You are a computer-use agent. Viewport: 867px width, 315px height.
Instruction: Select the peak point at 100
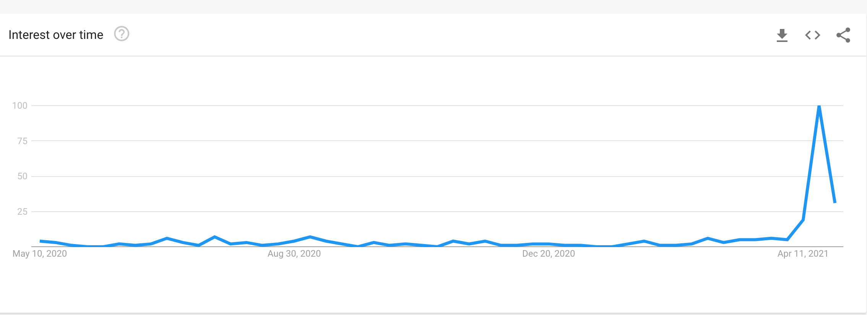coord(819,106)
